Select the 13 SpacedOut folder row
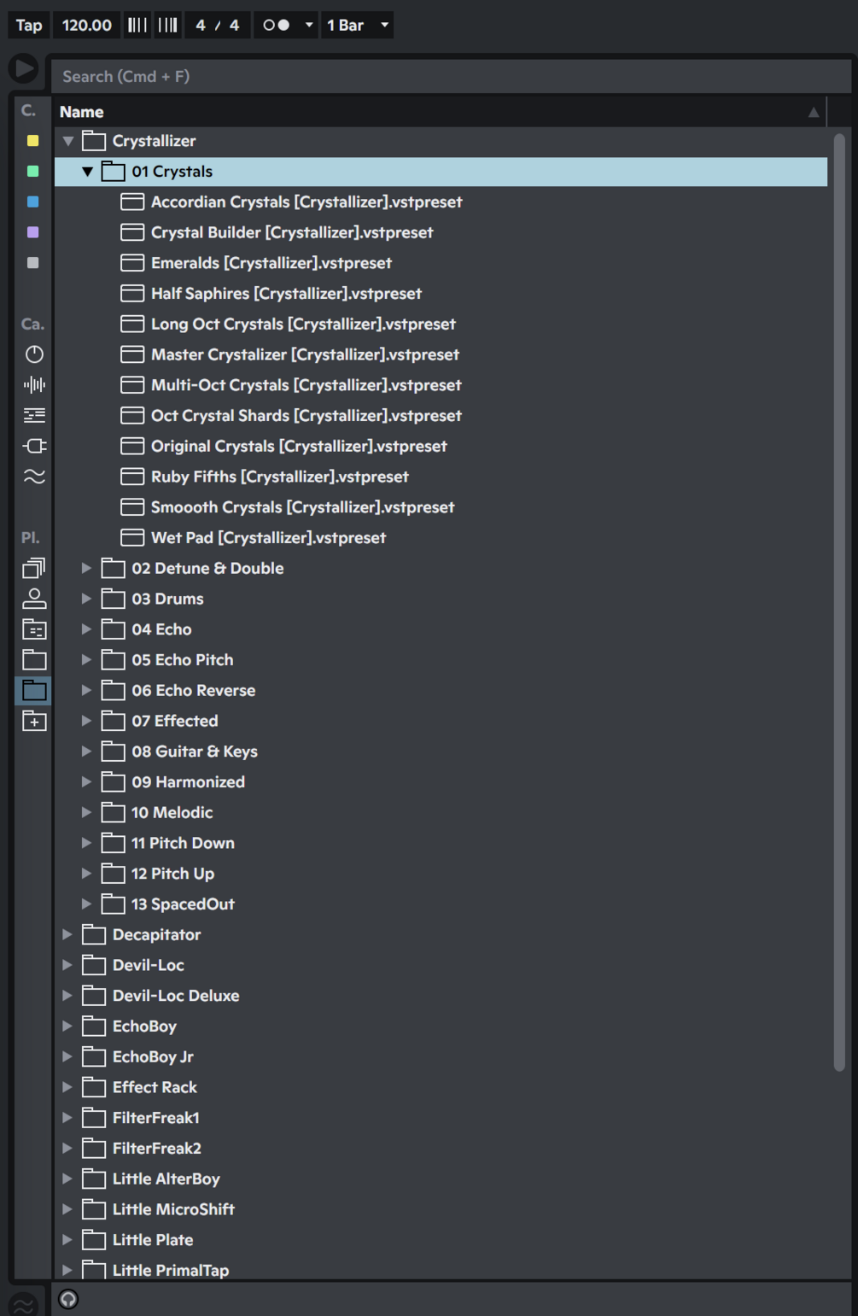858x1316 pixels. 441,904
